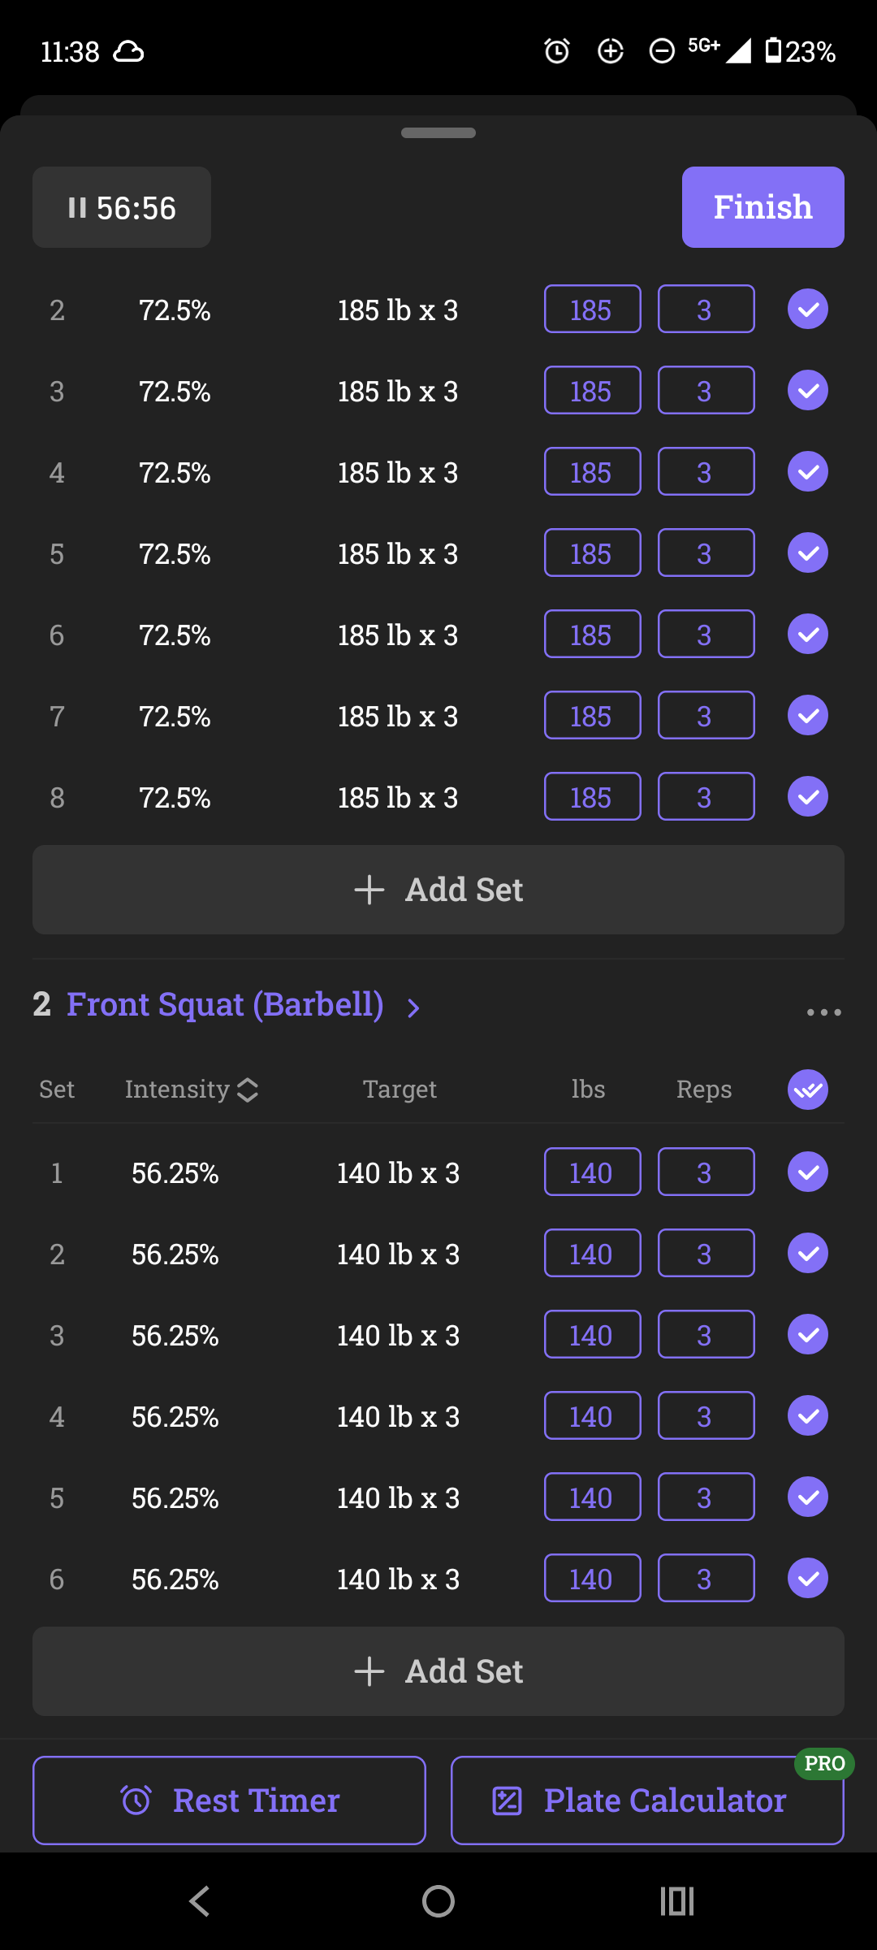Tap the Android home circle icon
The image size is (877, 1950).
pyautogui.click(x=438, y=1901)
